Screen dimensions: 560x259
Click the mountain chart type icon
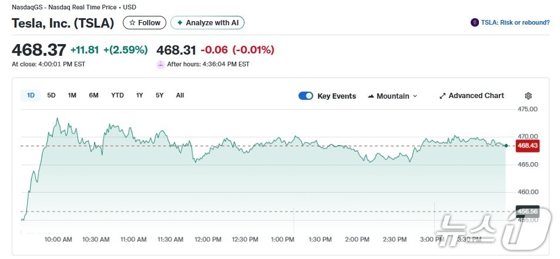tap(371, 96)
